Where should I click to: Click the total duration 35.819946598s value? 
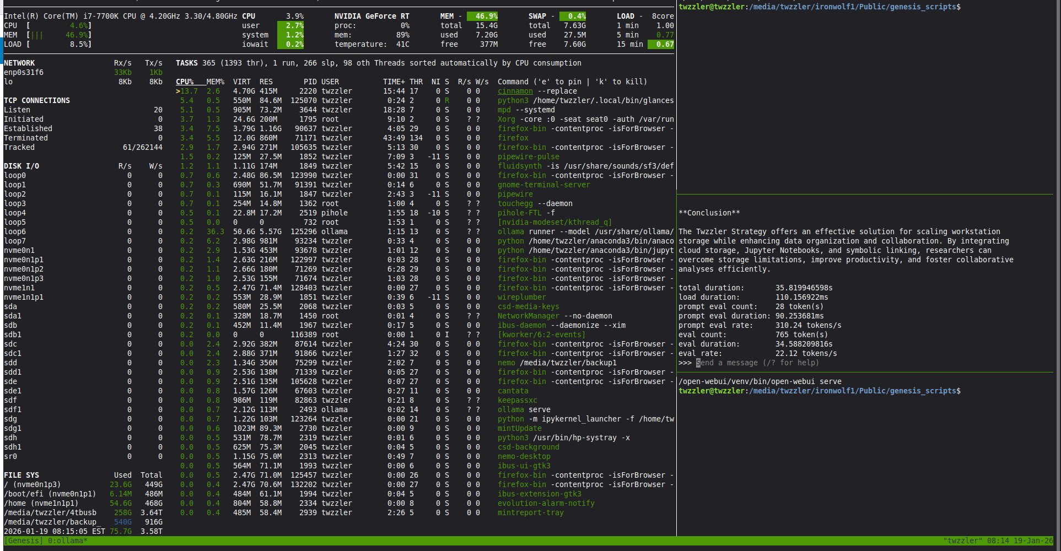pyautogui.click(x=804, y=288)
